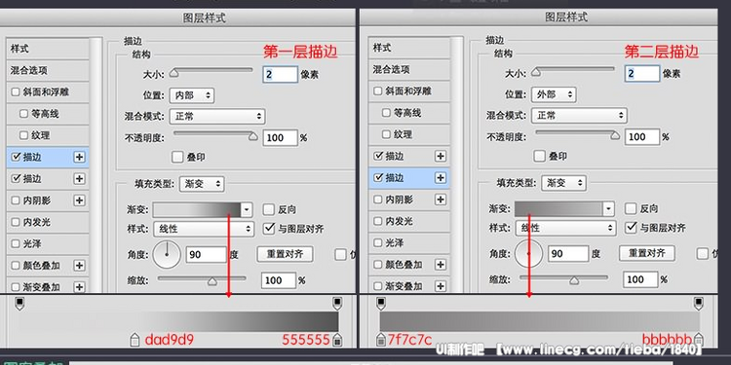Enable 内发光 in the left dialog
This screenshot has width=731, height=365.
click(16, 222)
